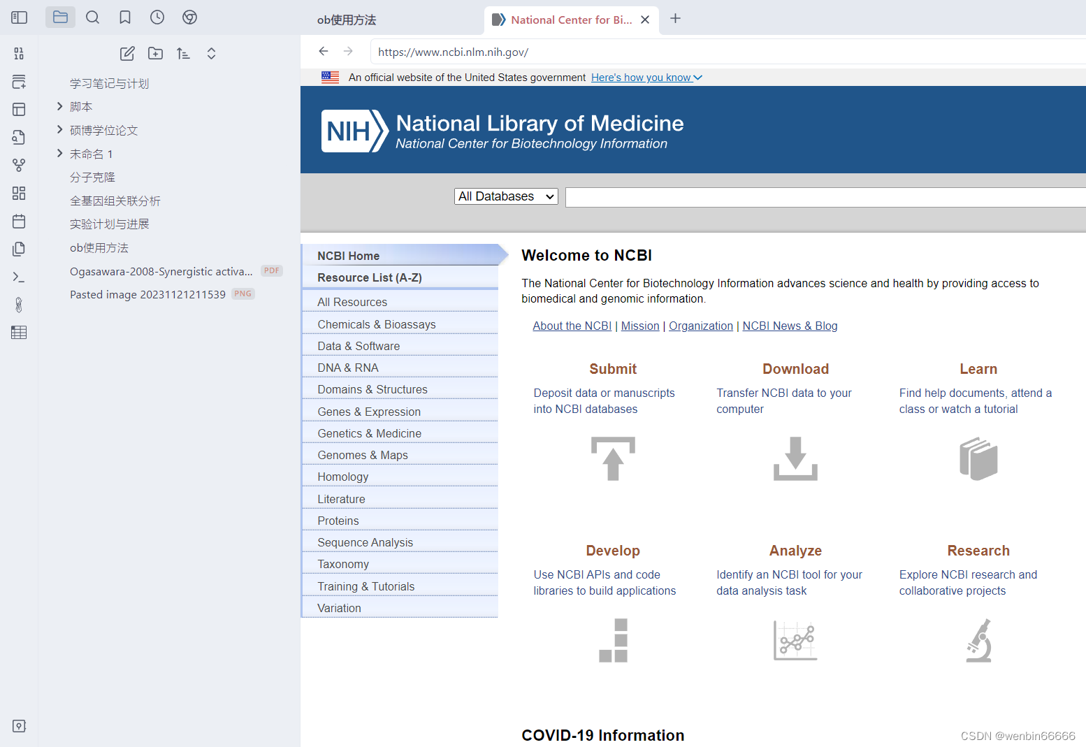
Task: Click the URL address bar
Action: (727, 52)
